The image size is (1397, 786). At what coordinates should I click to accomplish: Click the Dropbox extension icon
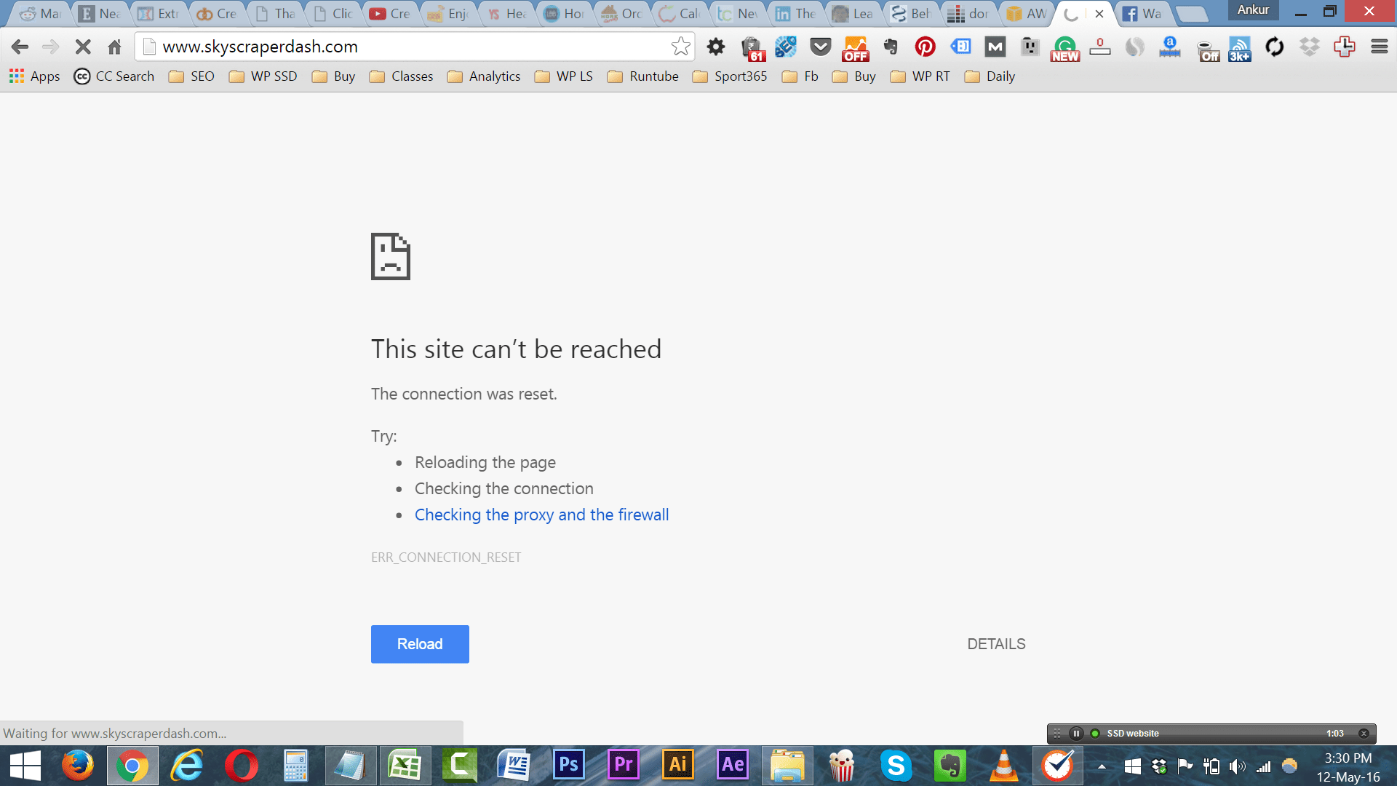(1310, 47)
